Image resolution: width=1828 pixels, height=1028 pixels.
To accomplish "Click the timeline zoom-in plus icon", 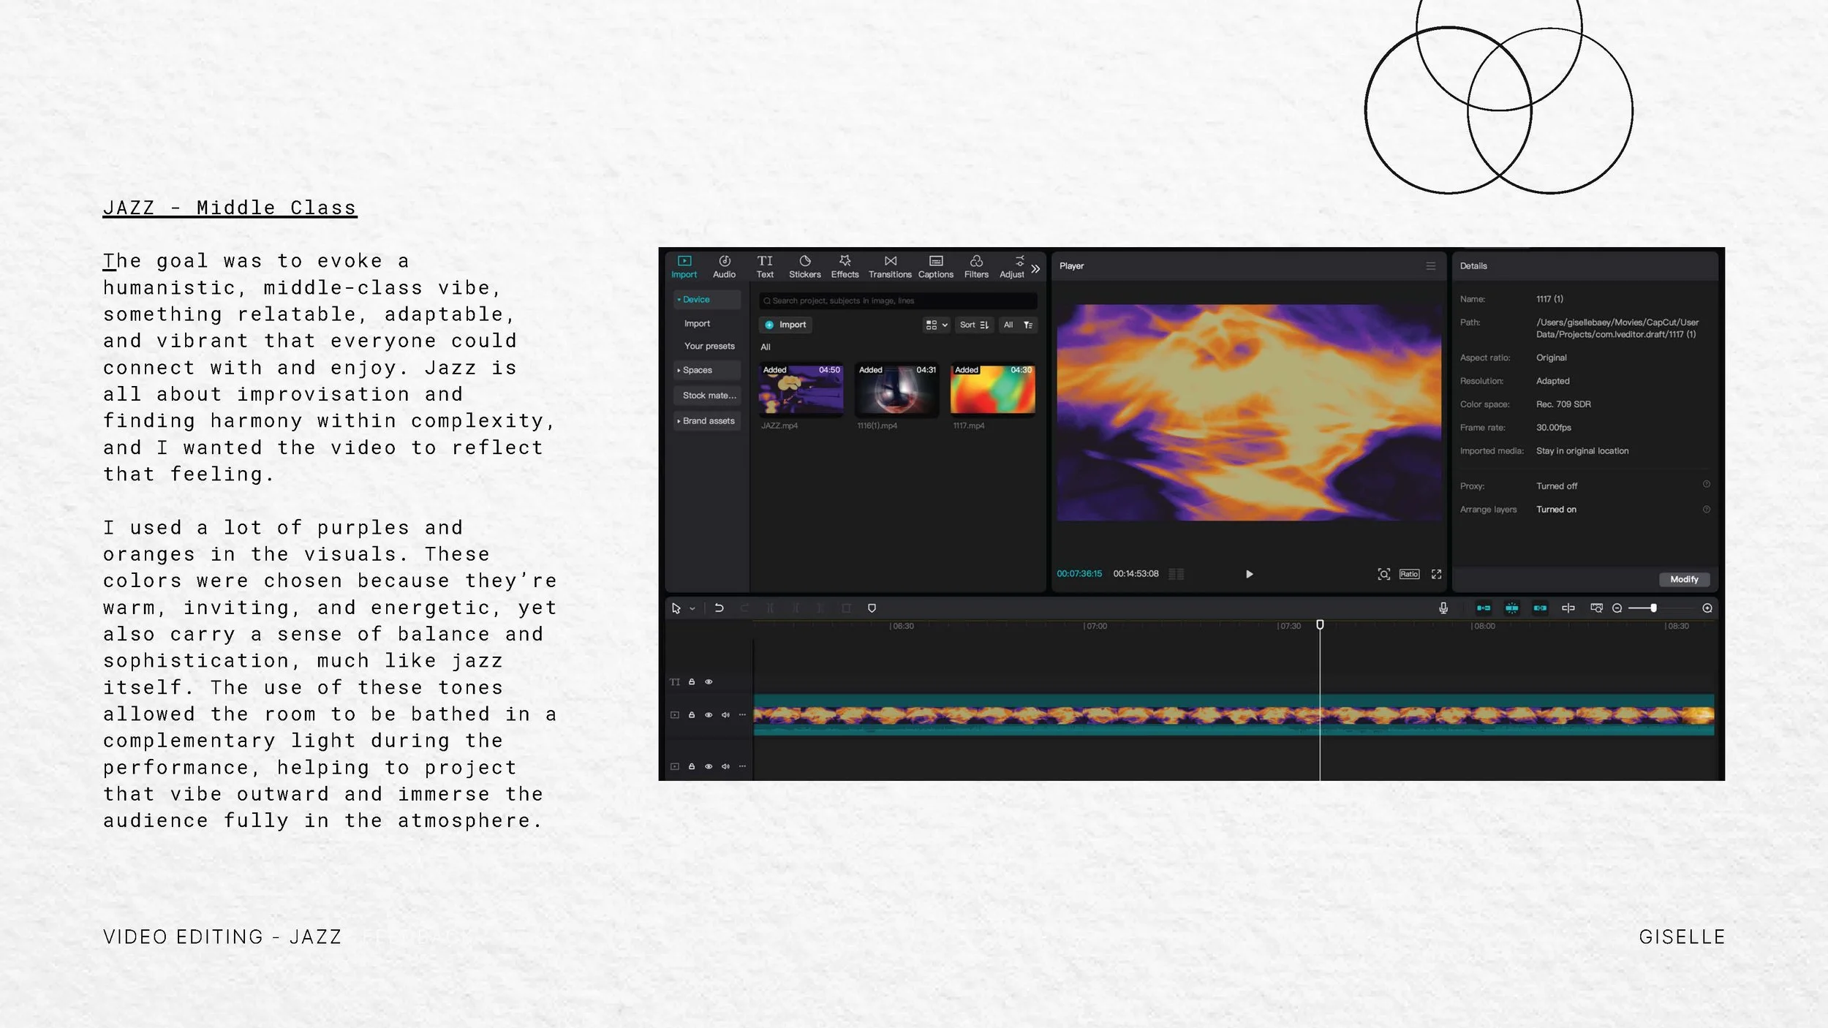I will (1707, 608).
